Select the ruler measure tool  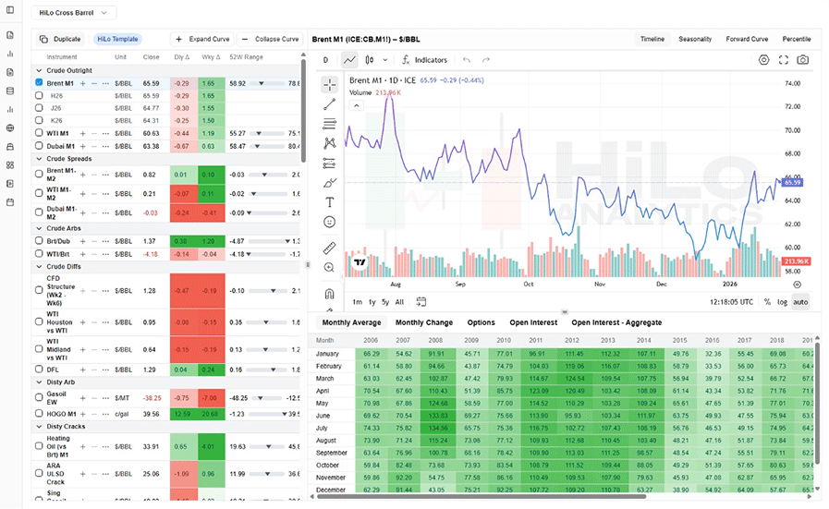click(x=329, y=248)
